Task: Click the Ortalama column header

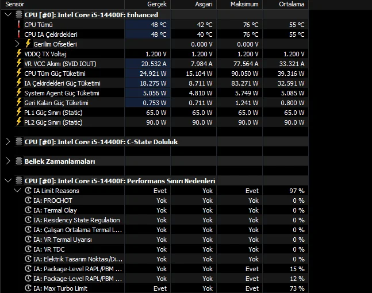Action: tap(292, 4)
